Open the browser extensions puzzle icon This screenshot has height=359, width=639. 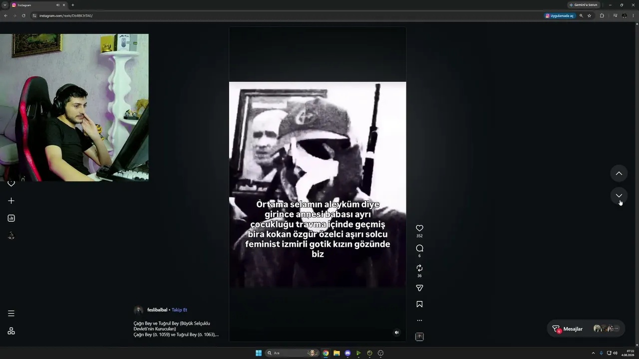tap(602, 15)
